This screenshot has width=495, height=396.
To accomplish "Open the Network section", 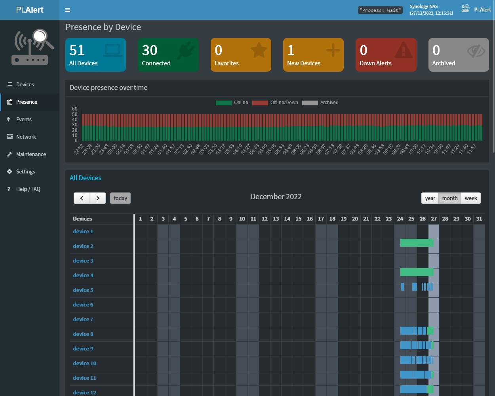I will pos(27,137).
